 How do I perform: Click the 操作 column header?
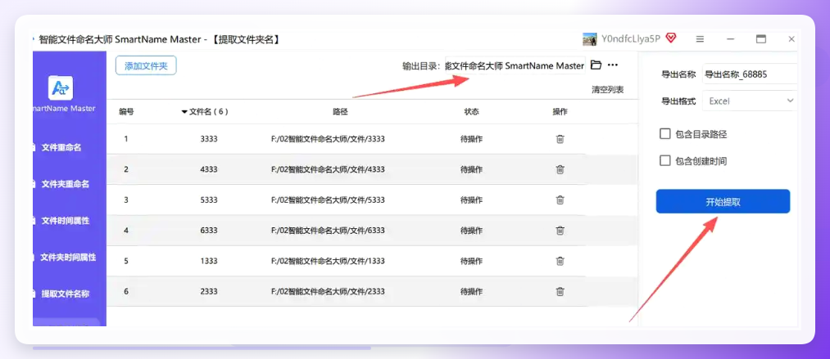(x=560, y=112)
